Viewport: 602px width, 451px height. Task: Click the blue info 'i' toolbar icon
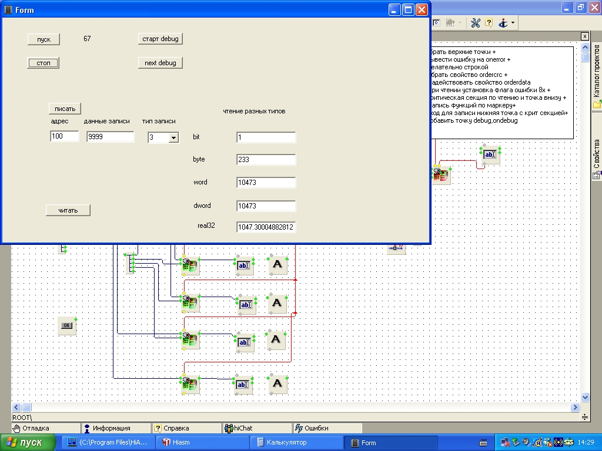tap(503, 23)
